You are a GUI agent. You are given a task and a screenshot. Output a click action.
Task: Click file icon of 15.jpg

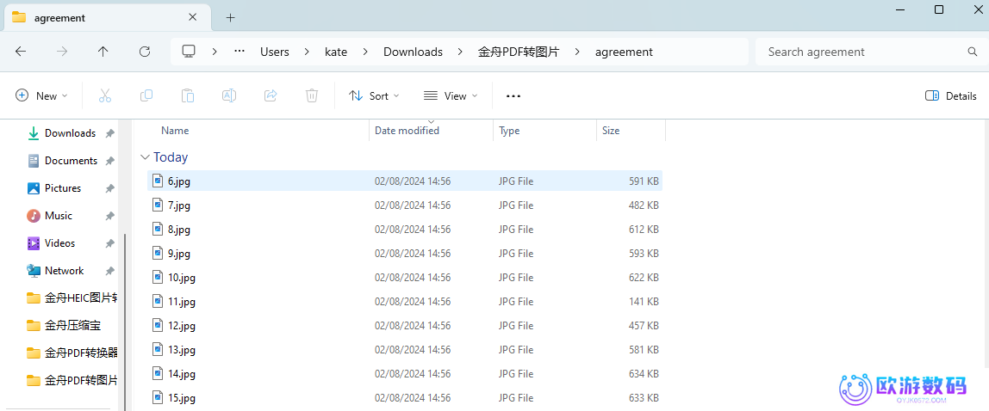click(158, 398)
